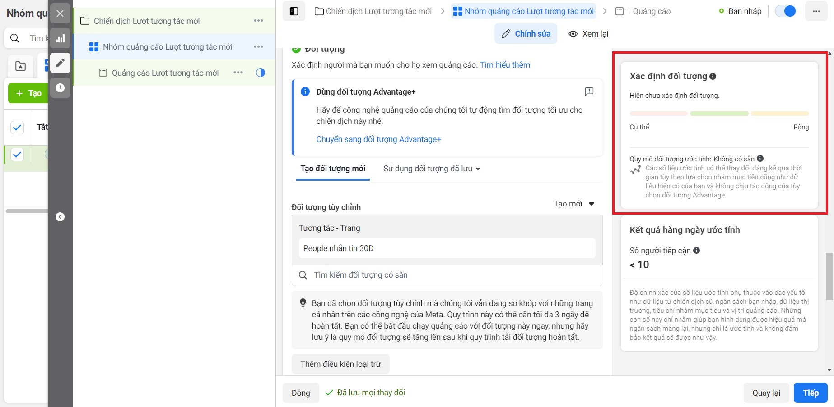834x407 pixels.
Task: Open Nhóm quảng cáo Lượt tương tác mới breadcrumb
Action: [523, 11]
